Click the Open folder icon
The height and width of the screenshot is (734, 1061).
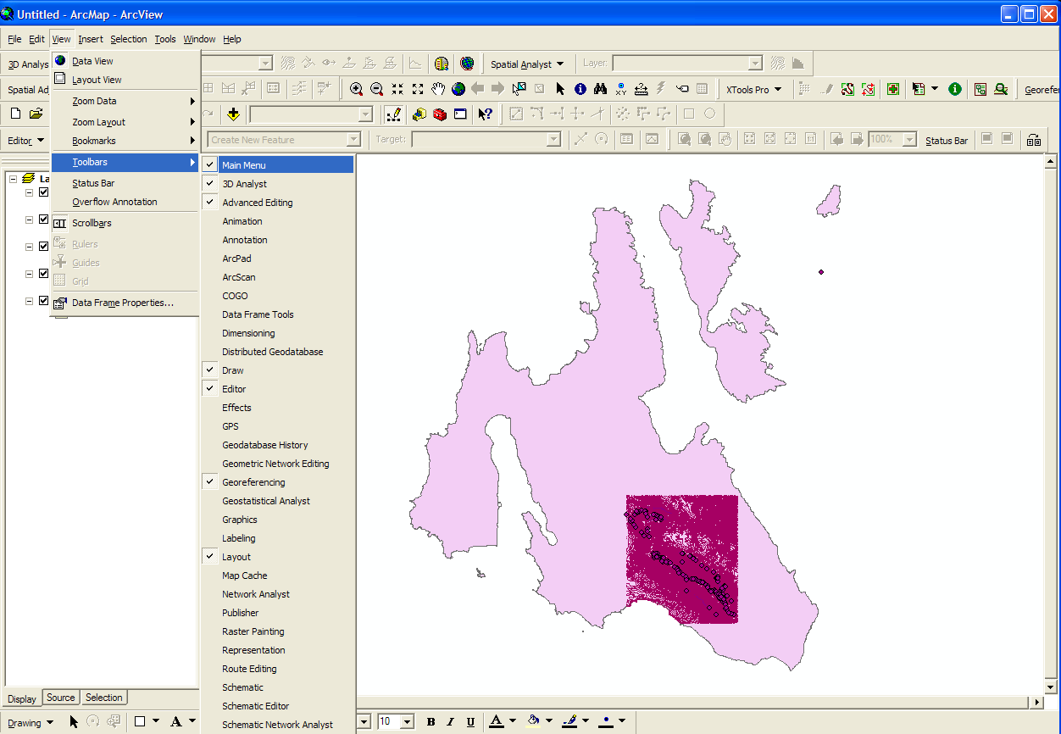pyautogui.click(x=36, y=114)
